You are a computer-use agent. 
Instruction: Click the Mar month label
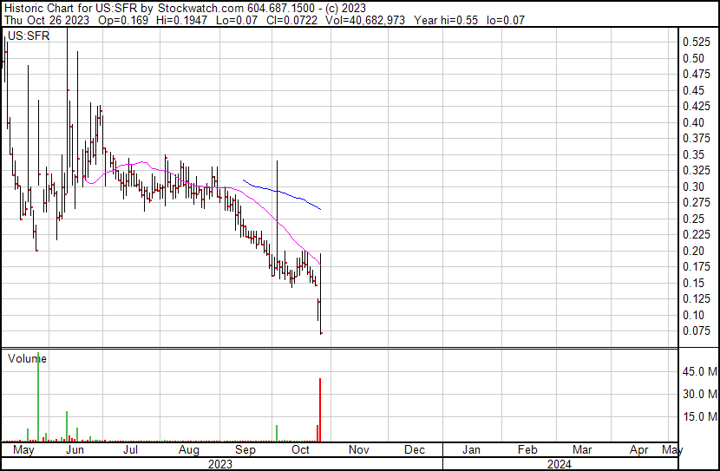click(x=582, y=450)
